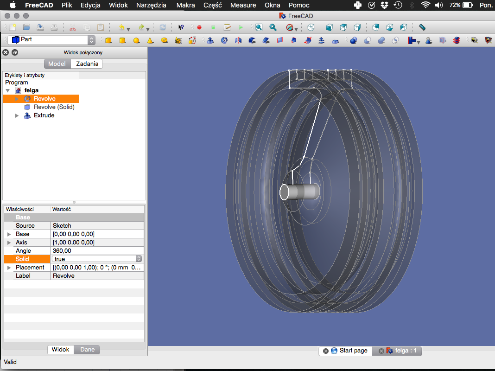The height and width of the screenshot is (371, 495).
Task: Select the Sphere primitive tool
Action: tap(136, 40)
